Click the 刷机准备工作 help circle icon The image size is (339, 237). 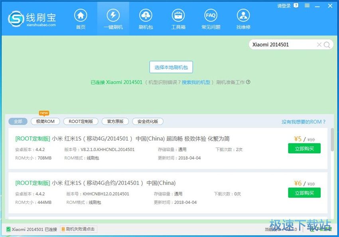click(248, 82)
